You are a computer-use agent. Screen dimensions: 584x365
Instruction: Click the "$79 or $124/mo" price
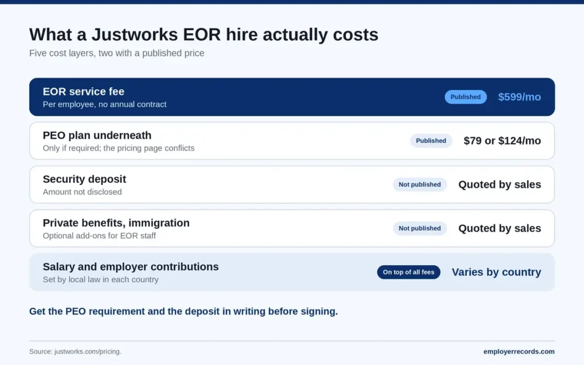[x=502, y=141]
